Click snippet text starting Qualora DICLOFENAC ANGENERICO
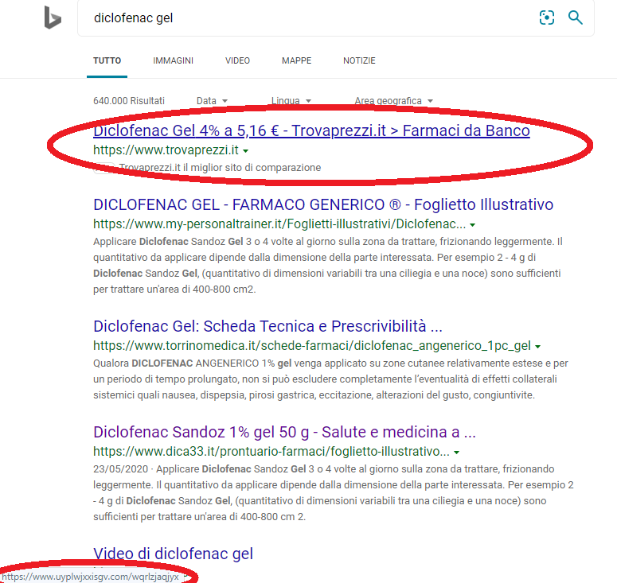 tap(330, 379)
